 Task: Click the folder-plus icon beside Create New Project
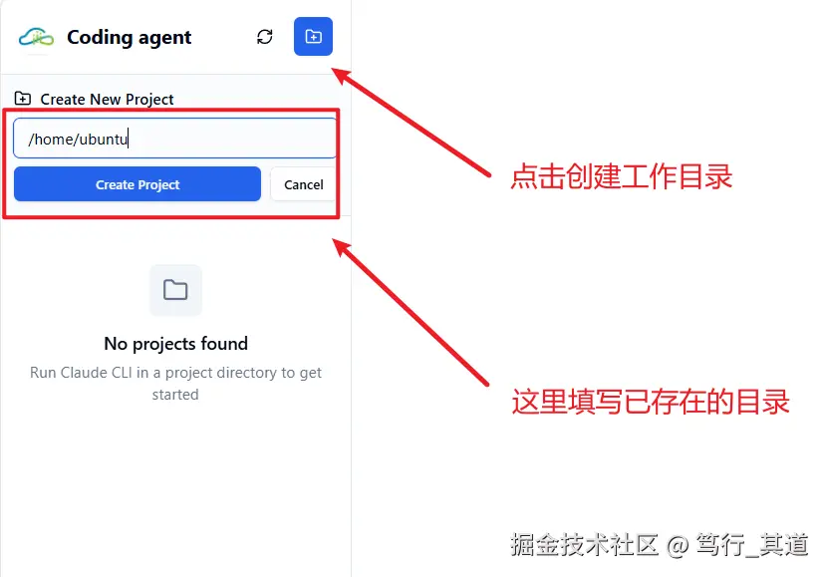23,98
